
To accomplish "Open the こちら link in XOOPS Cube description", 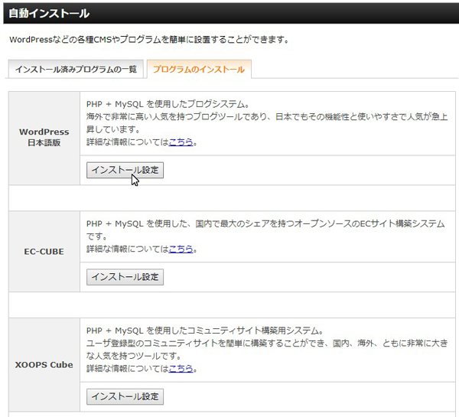I will (x=181, y=368).
